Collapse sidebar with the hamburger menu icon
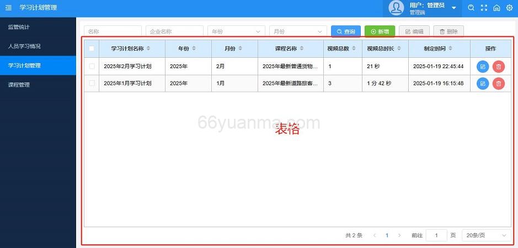 click(x=8, y=8)
